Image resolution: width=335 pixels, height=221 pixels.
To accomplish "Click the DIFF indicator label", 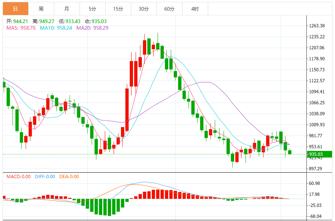I will click(45, 177).
